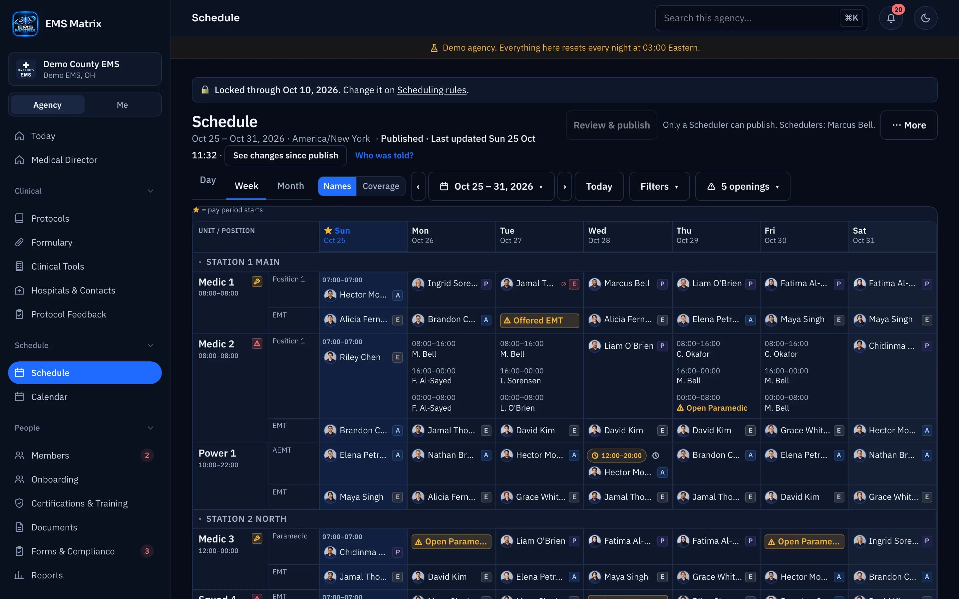Switch to the Day tab
This screenshot has height=599, width=959.
(208, 180)
